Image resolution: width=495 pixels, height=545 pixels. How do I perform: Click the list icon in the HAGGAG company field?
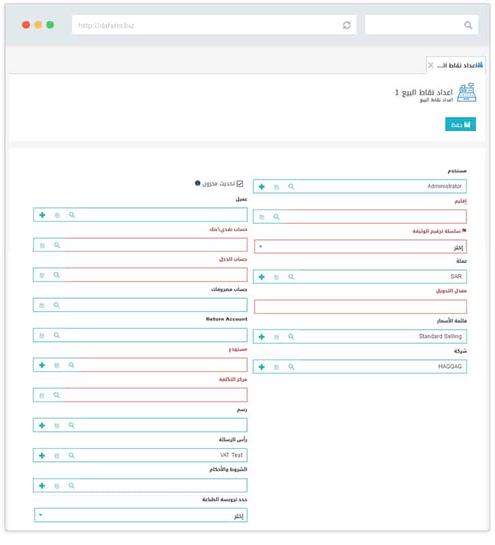pos(277,367)
